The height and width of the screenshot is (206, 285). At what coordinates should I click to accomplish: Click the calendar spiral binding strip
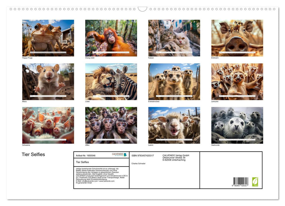[142, 9]
